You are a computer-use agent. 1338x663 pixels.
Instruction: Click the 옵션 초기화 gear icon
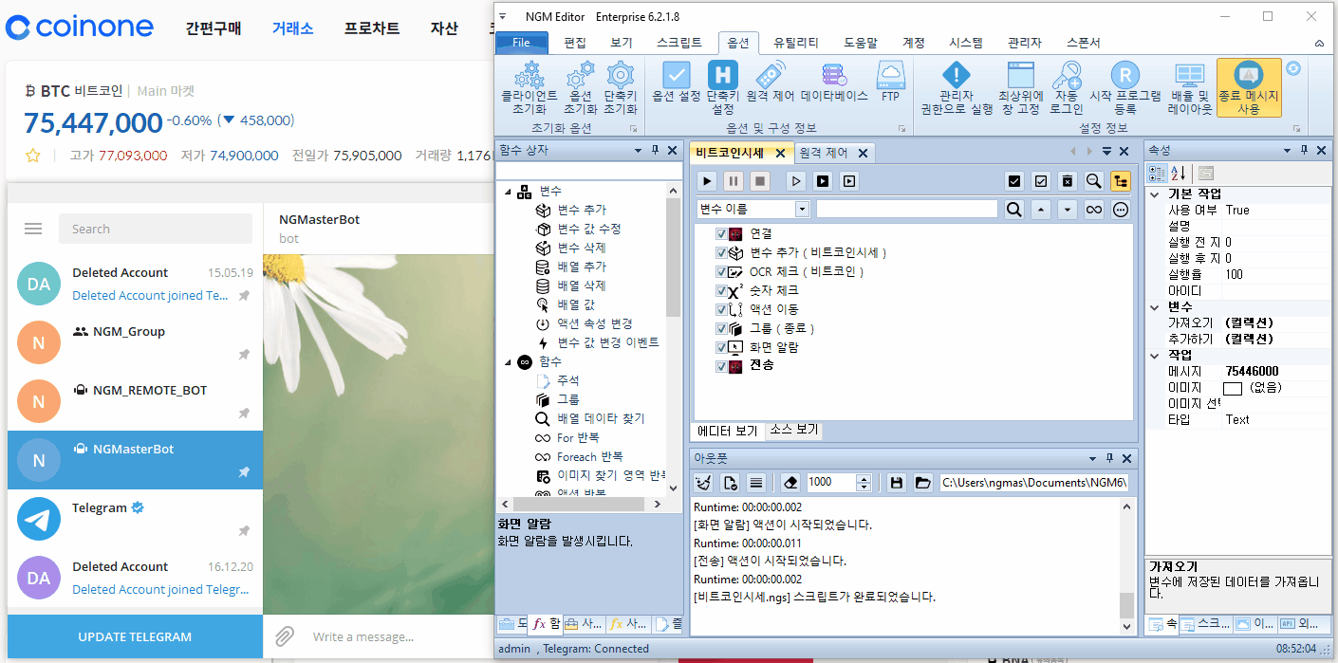tap(580, 87)
